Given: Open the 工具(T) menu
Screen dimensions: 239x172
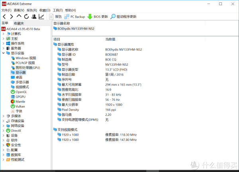Looking at the screenshot, I should [58, 10].
